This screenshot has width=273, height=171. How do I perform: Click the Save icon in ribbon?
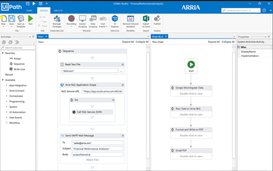pyautogui.click(x=11, y=19)
